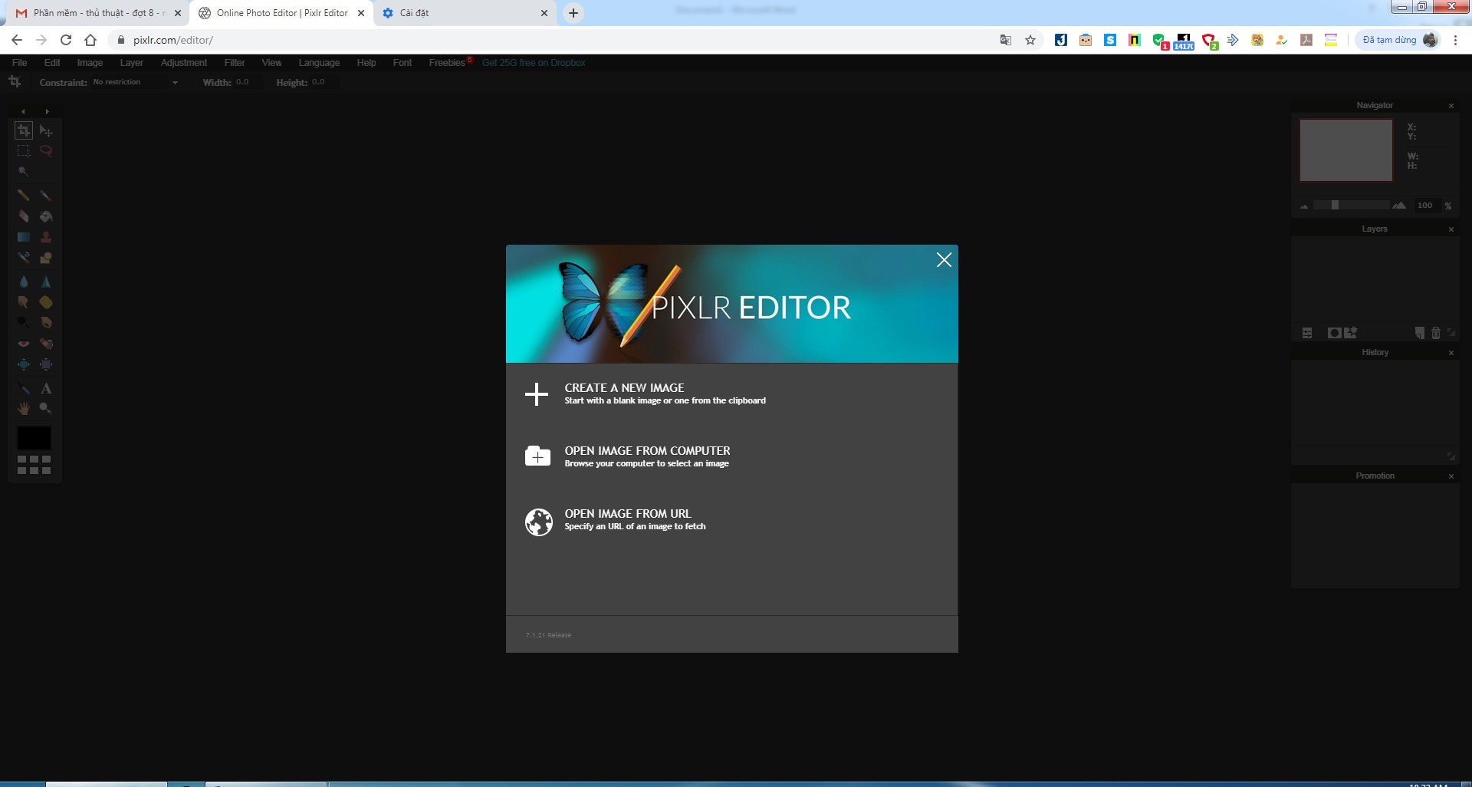Click Get 25G free on Dropbox link
The image size is (1472, 787).
(x=534, y=63)
